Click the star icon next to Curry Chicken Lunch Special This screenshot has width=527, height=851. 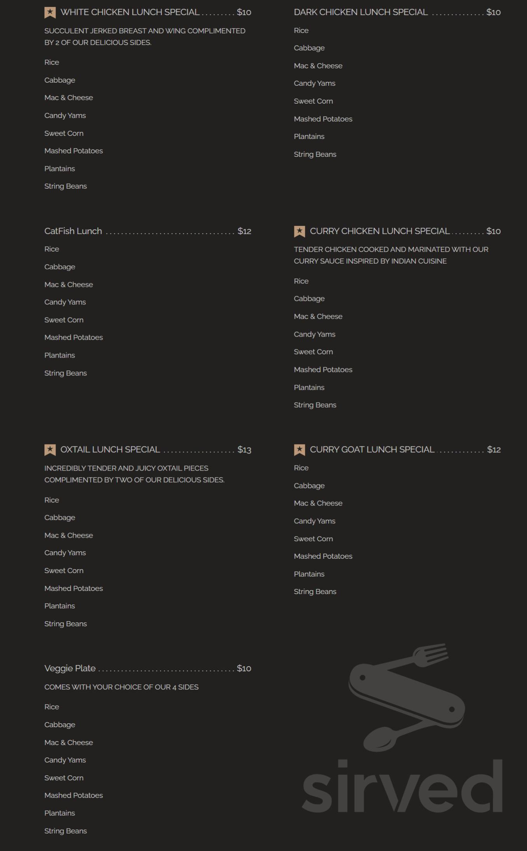pyautogui.click(x=299, y=231)
